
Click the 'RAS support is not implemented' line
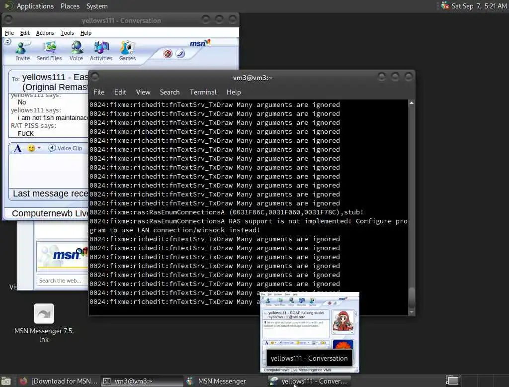249,225
